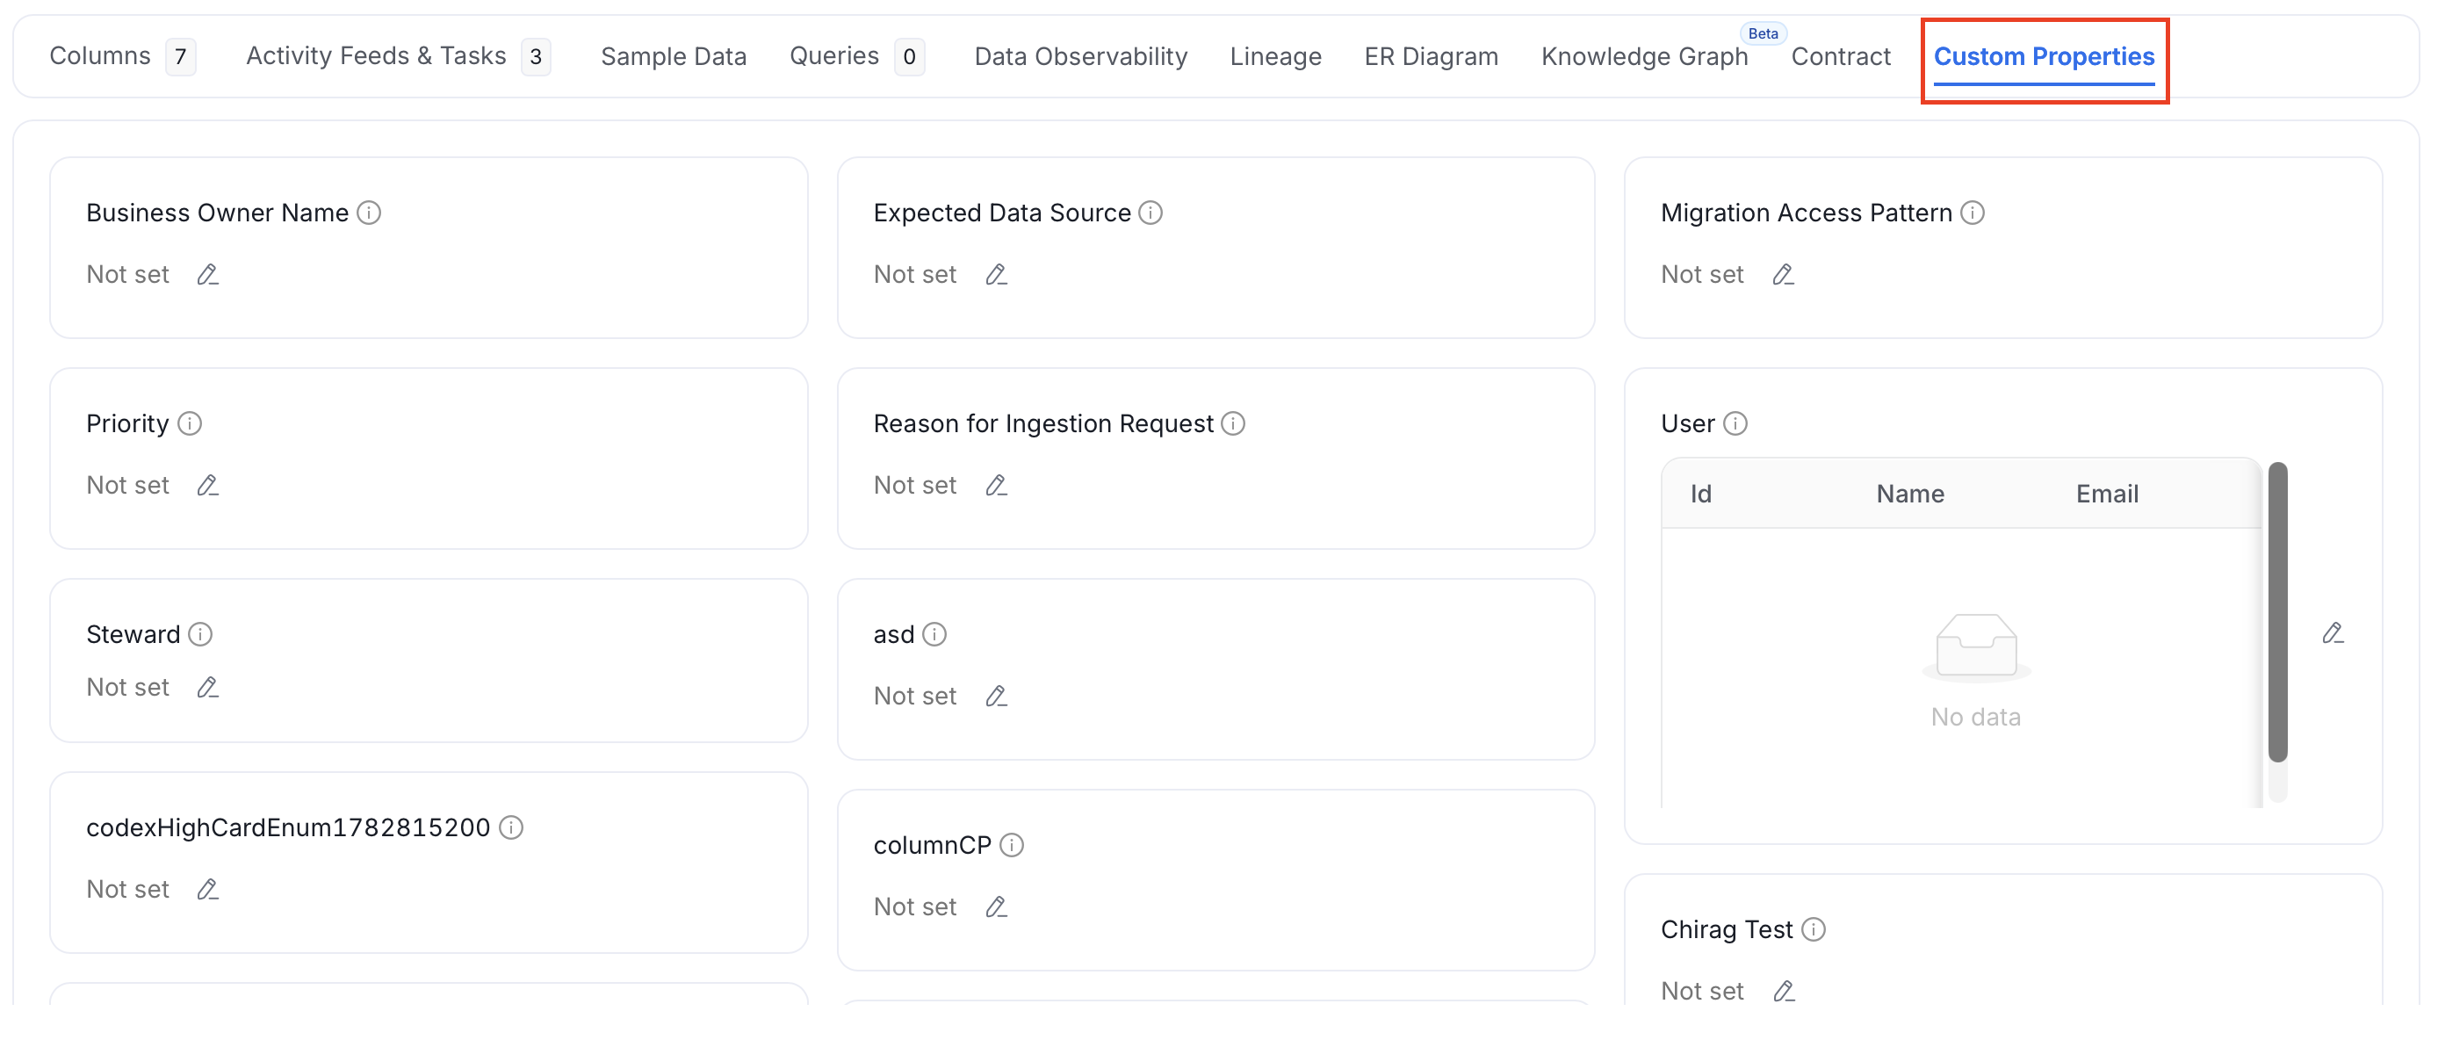Edit the columnCP property value

(x=996, y=906)
